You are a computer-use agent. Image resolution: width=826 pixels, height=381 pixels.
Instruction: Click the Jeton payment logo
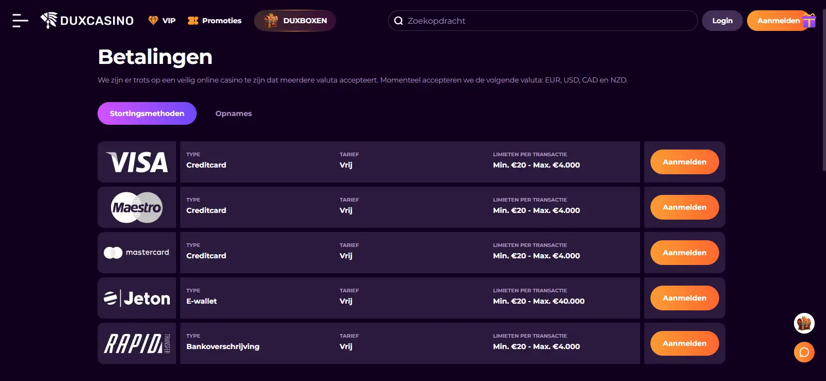[x=137, y=298]
